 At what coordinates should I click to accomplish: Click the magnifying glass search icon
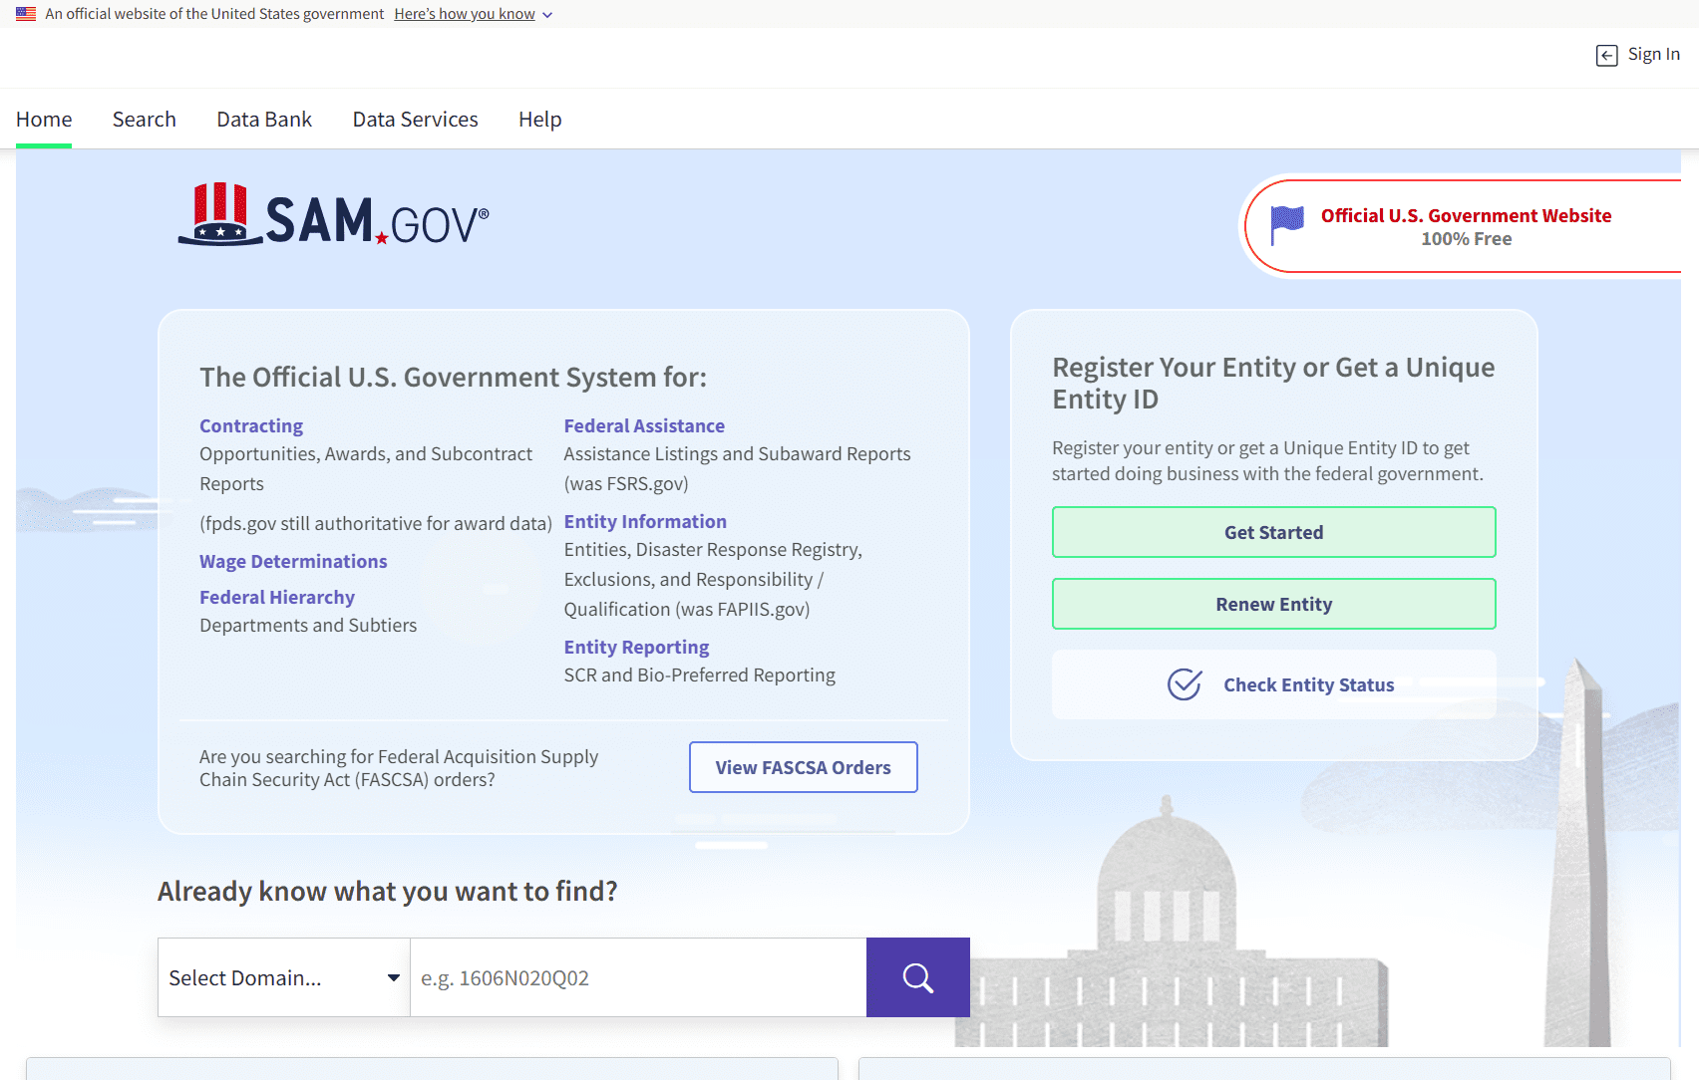tap(917, 977)
